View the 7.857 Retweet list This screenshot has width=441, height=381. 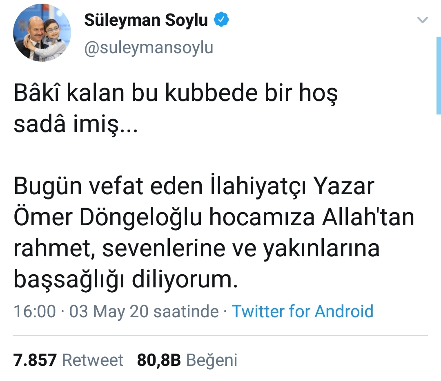tap(68, 360)
